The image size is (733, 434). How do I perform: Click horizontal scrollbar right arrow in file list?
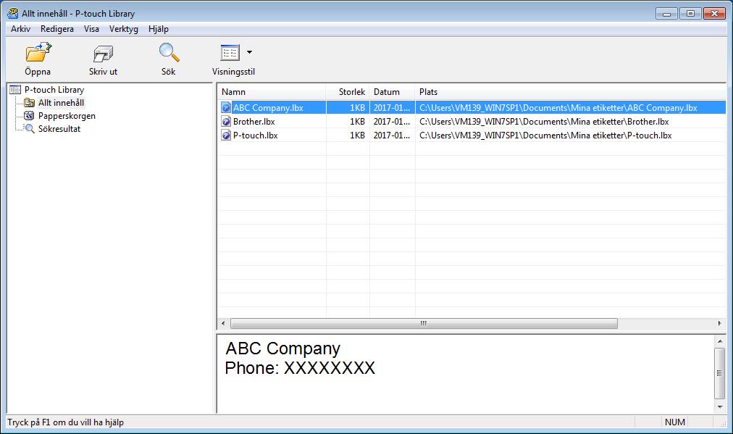pos(719,323)
